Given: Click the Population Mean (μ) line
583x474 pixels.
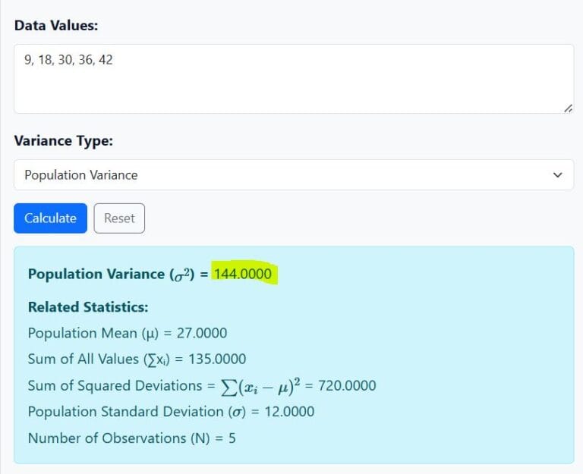Looking at the screenshot, I should click(x=127, y=333).
